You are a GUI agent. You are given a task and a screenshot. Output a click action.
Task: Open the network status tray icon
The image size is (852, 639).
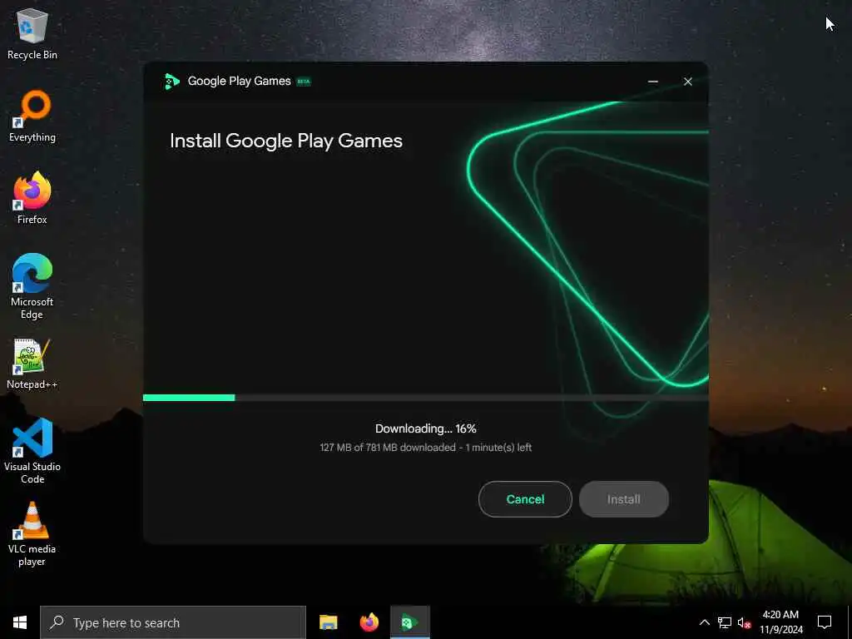coord(725,622)
